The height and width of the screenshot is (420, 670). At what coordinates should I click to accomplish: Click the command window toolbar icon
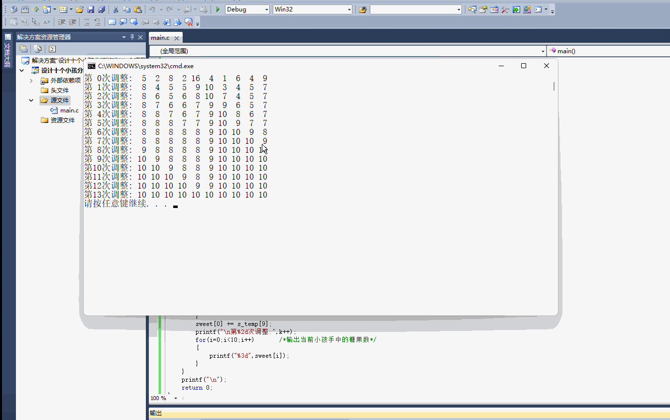pyautogui.click(x=538, y=9)
